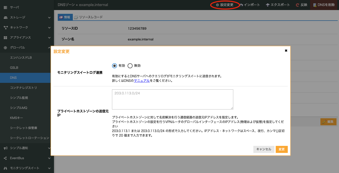Select the 有効 radio button

pos(115,66)
